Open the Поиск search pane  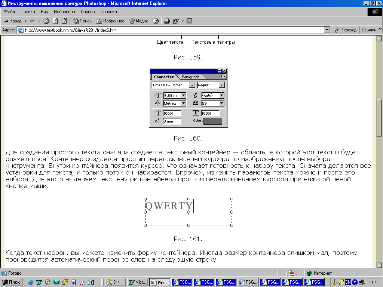[x=82, y=21]
